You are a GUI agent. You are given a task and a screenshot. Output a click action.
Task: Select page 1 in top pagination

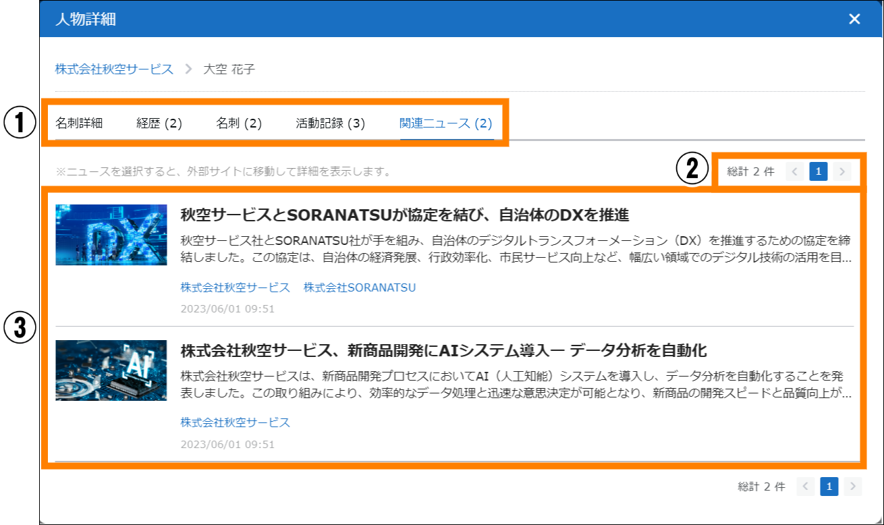[x=818, y=172]
